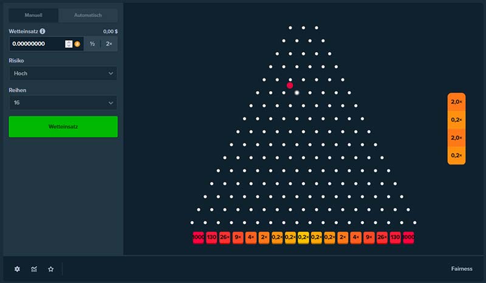Switch to the Manuell tab
Viewport: 486px width, 283px height.
[33, 15]
